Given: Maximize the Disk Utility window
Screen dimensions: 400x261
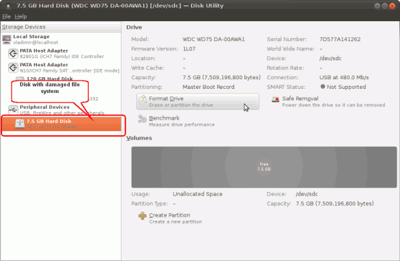Looking at the screenshot, I should [385, 6].
